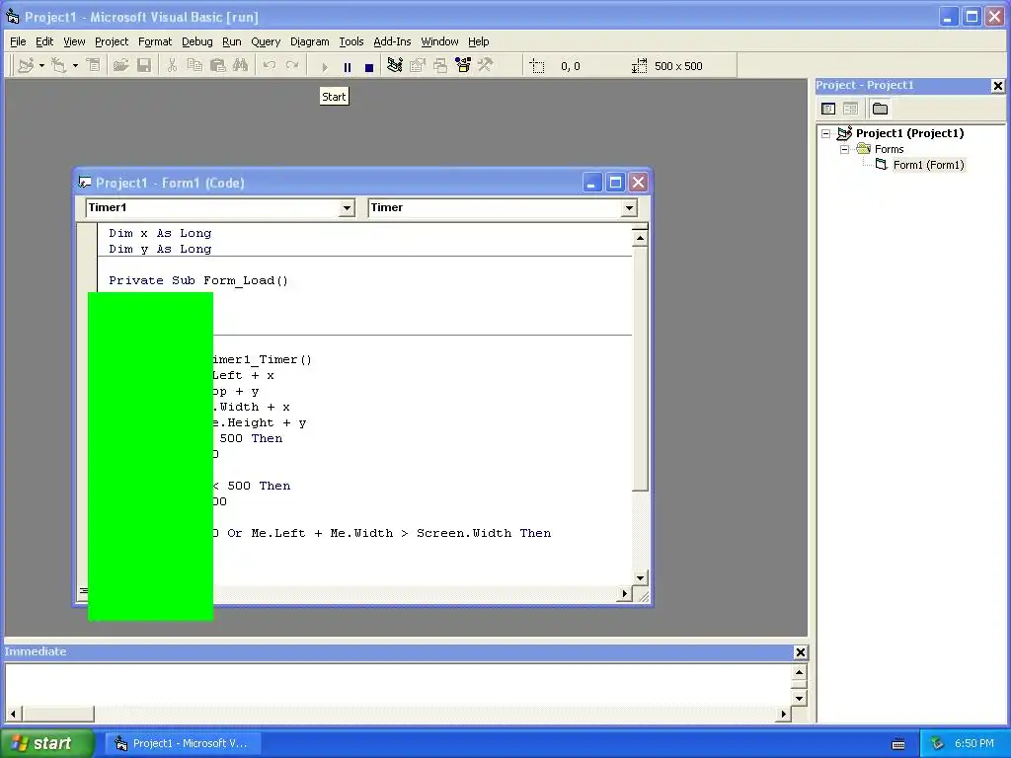This screenshot has width=1011, height=758.
Task: Select Project1 (Project1) root tree item
Action: [x=909, y=133]
